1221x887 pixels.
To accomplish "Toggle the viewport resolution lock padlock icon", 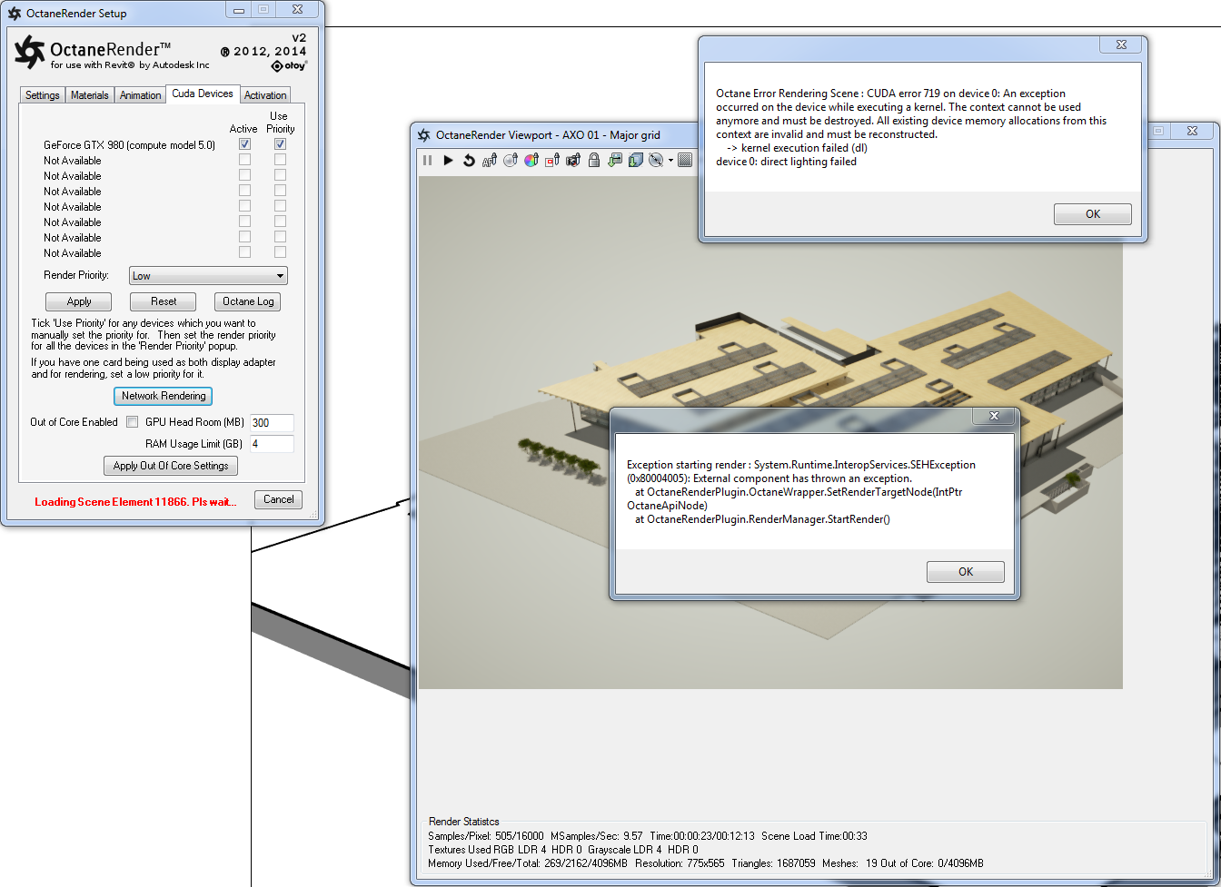I will (x=594, y=161).
